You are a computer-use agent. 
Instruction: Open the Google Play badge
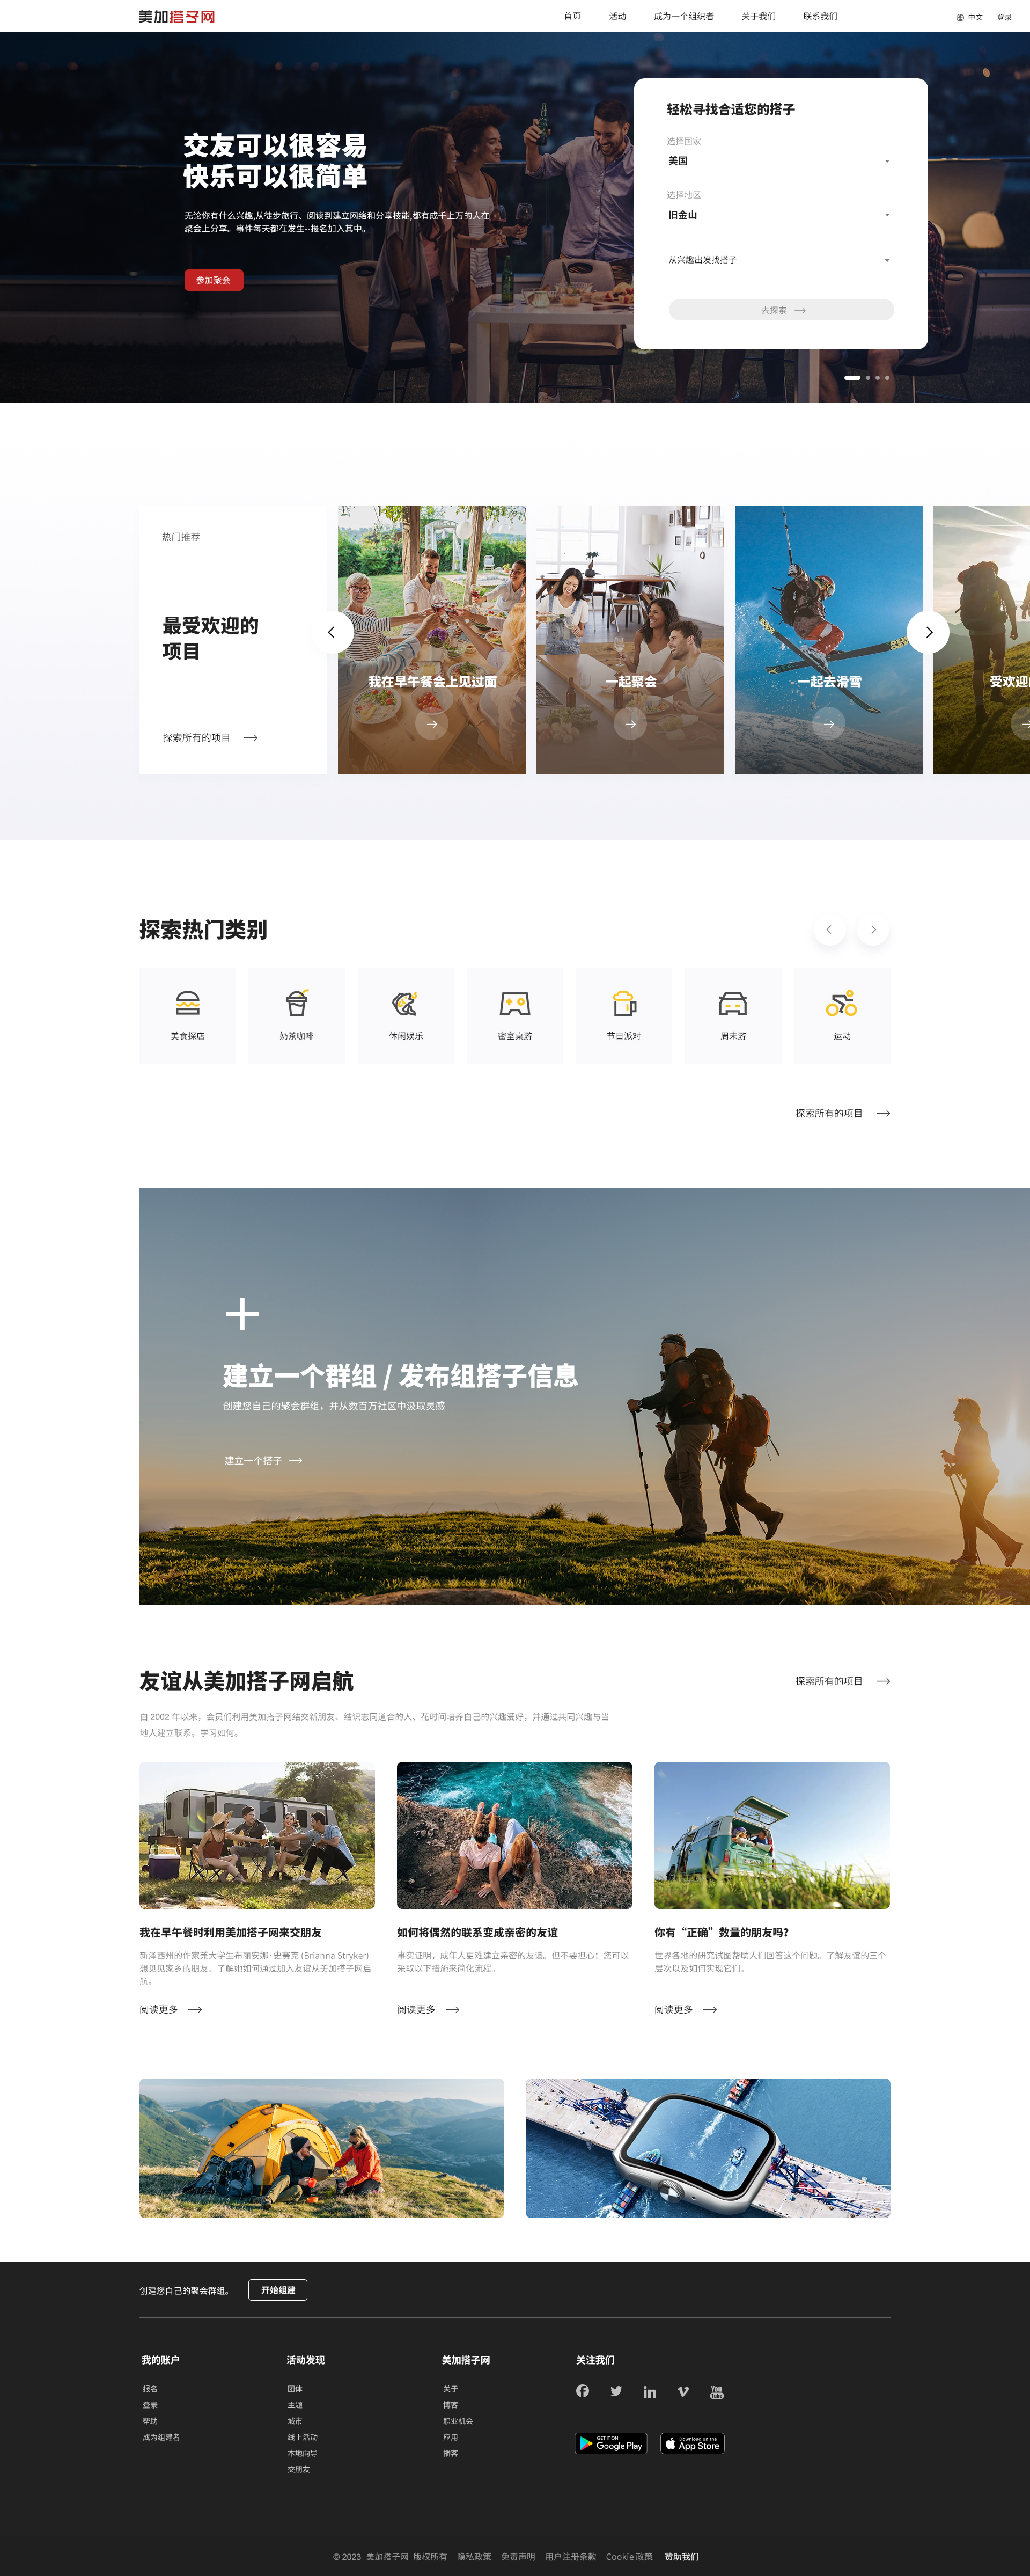[x=611, y=2443]
